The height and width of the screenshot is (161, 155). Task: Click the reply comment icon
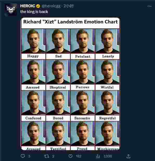pyautogui.click(x=23, y=156)
